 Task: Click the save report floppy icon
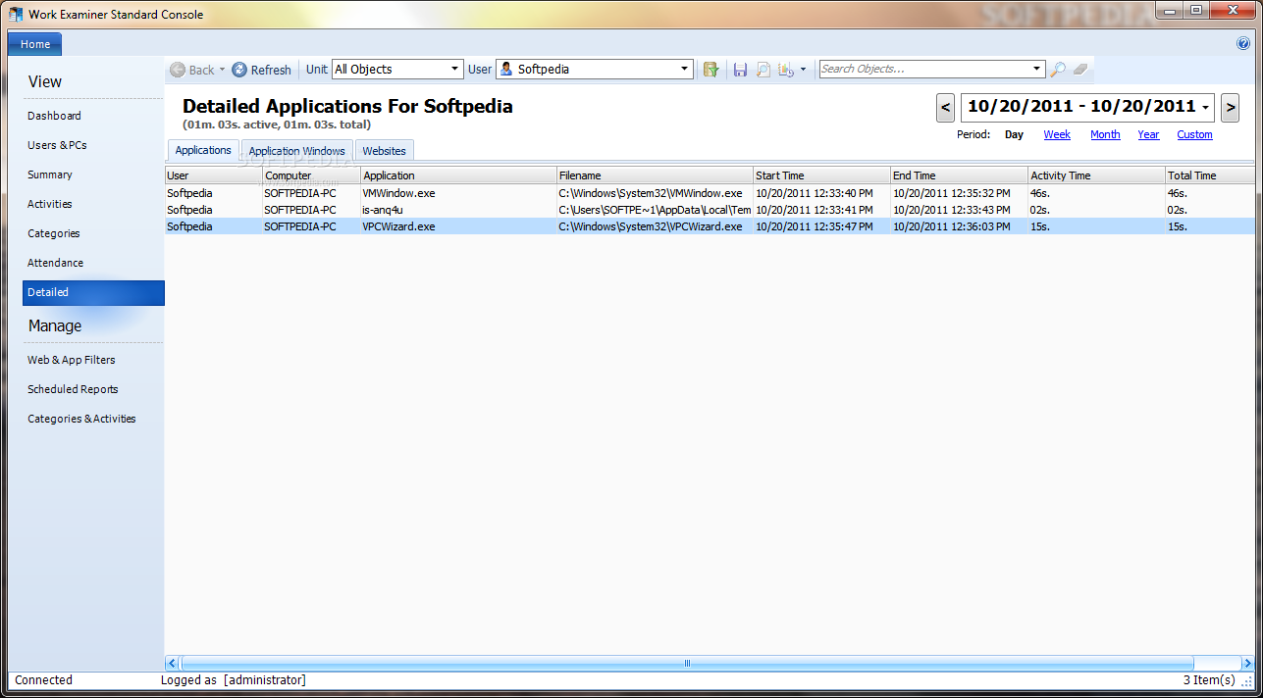(740, 70)
